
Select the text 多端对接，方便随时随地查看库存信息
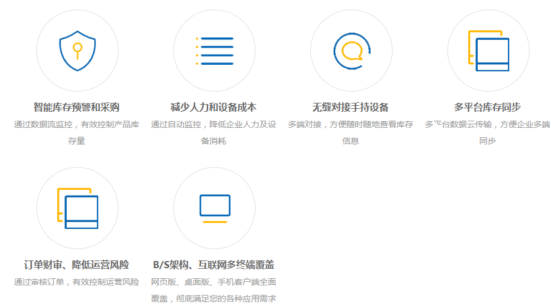351,133
